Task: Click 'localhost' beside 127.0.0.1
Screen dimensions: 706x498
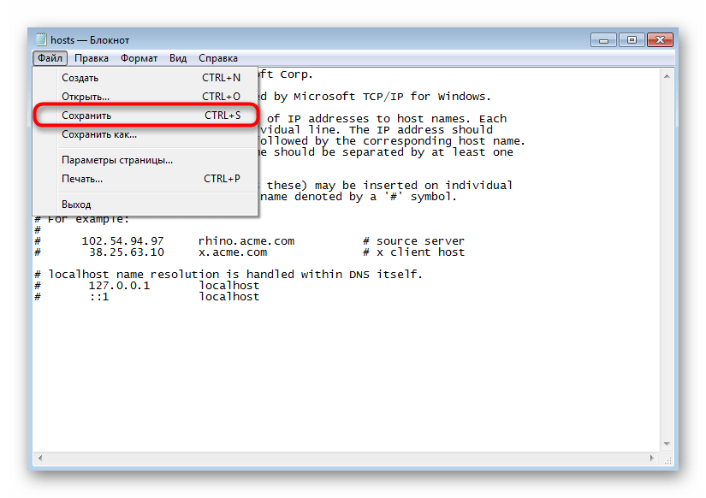Action: [x=229, y=286]
